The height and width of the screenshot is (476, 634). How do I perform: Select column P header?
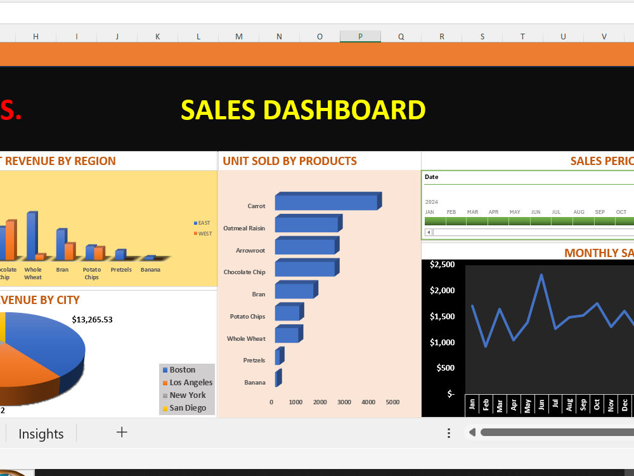(x=360, y=36)
